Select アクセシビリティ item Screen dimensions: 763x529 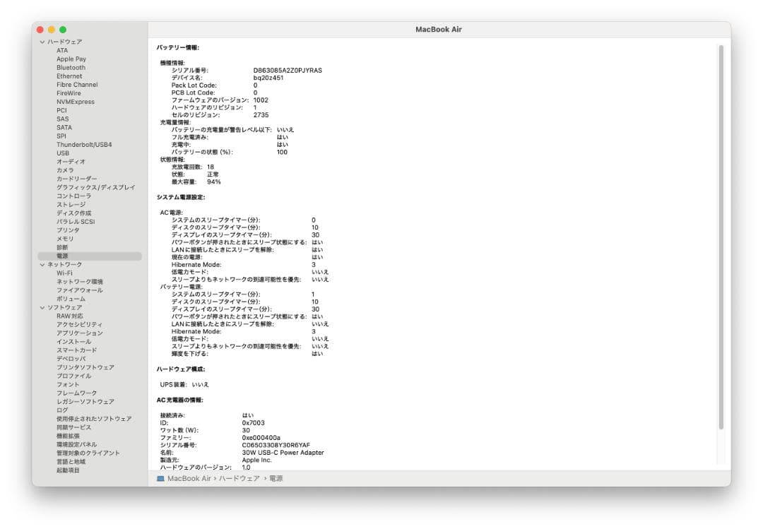(x=79, y=325)
